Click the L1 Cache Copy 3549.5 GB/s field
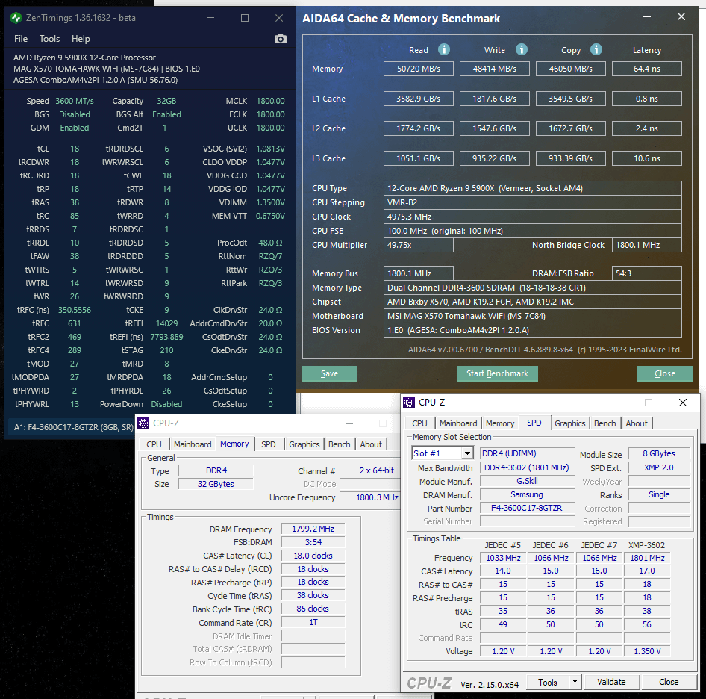This screenshot has height=699, width=706. (x=570, y=99)
